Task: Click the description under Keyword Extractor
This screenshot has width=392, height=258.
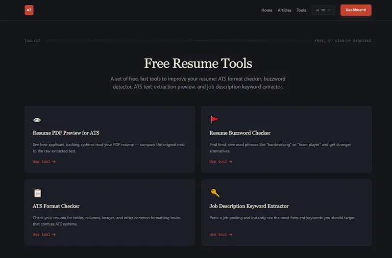Action: tap(283, 218)
